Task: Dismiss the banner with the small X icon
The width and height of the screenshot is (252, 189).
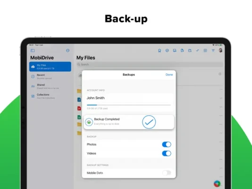Action: point(220,74)
